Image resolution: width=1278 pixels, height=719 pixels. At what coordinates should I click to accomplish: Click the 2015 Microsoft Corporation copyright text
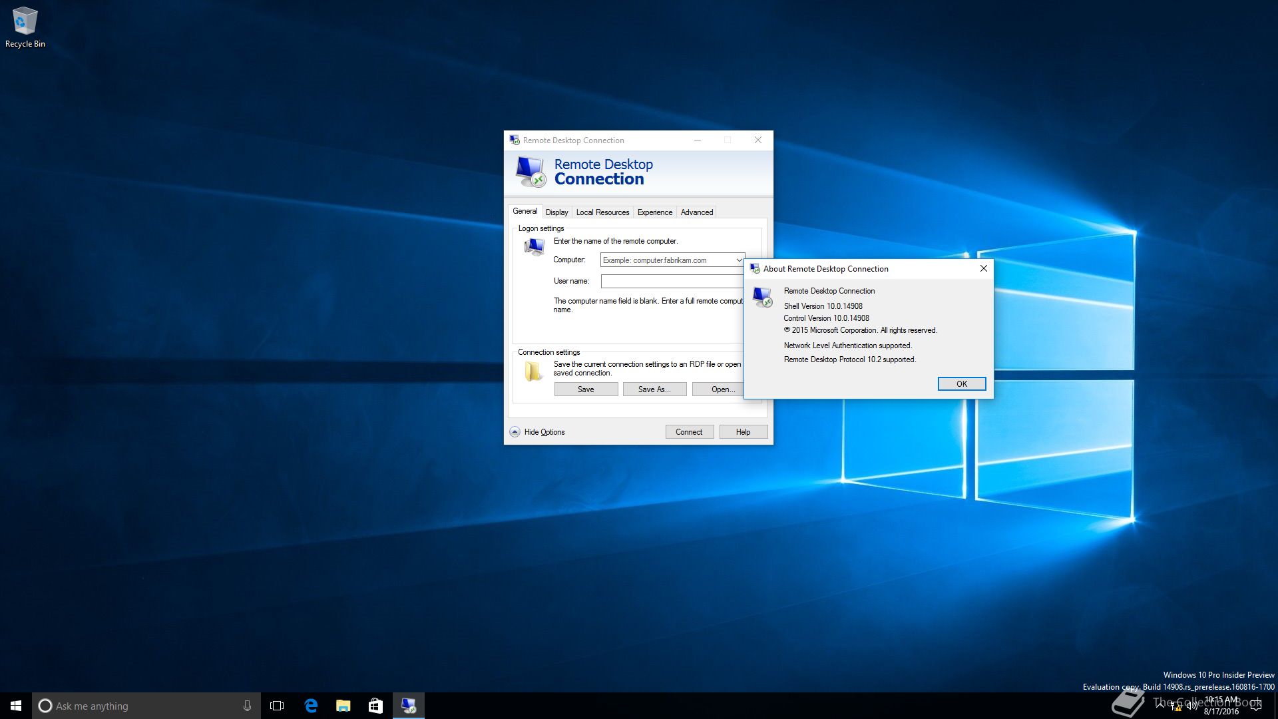pyautogui.click(x=860, y=330)
